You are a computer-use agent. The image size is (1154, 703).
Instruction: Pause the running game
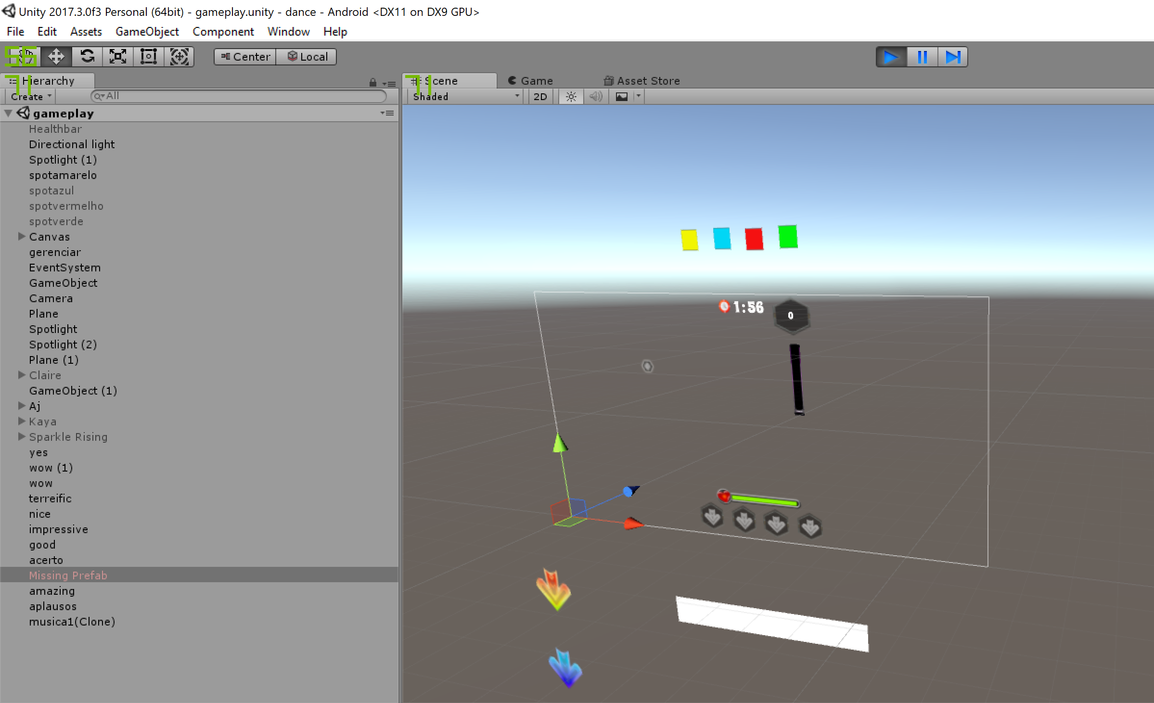click(x=922, y=57)
